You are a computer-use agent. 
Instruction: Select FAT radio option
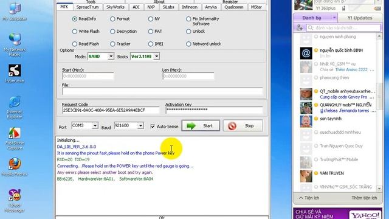tap(150, 32)
